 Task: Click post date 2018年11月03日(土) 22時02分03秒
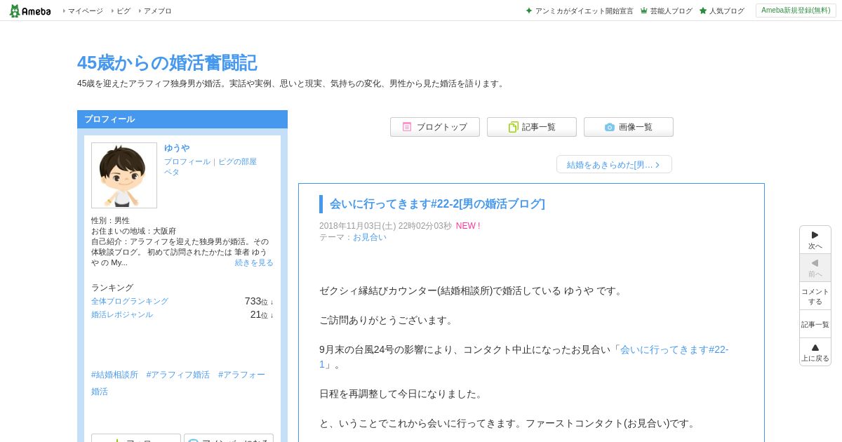[x=385, y=226]
